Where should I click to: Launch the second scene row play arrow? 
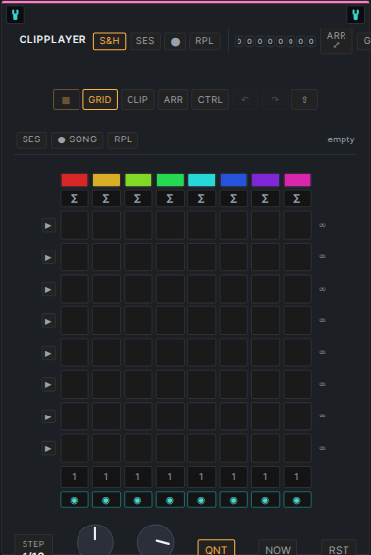pyautogui.click(x=48, y=257)
